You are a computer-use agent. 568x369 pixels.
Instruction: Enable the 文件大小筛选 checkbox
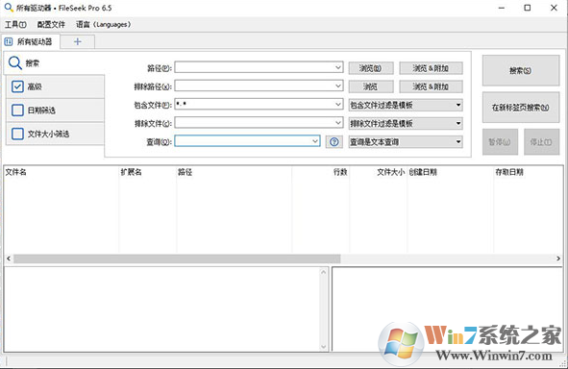tap(17, 134)
